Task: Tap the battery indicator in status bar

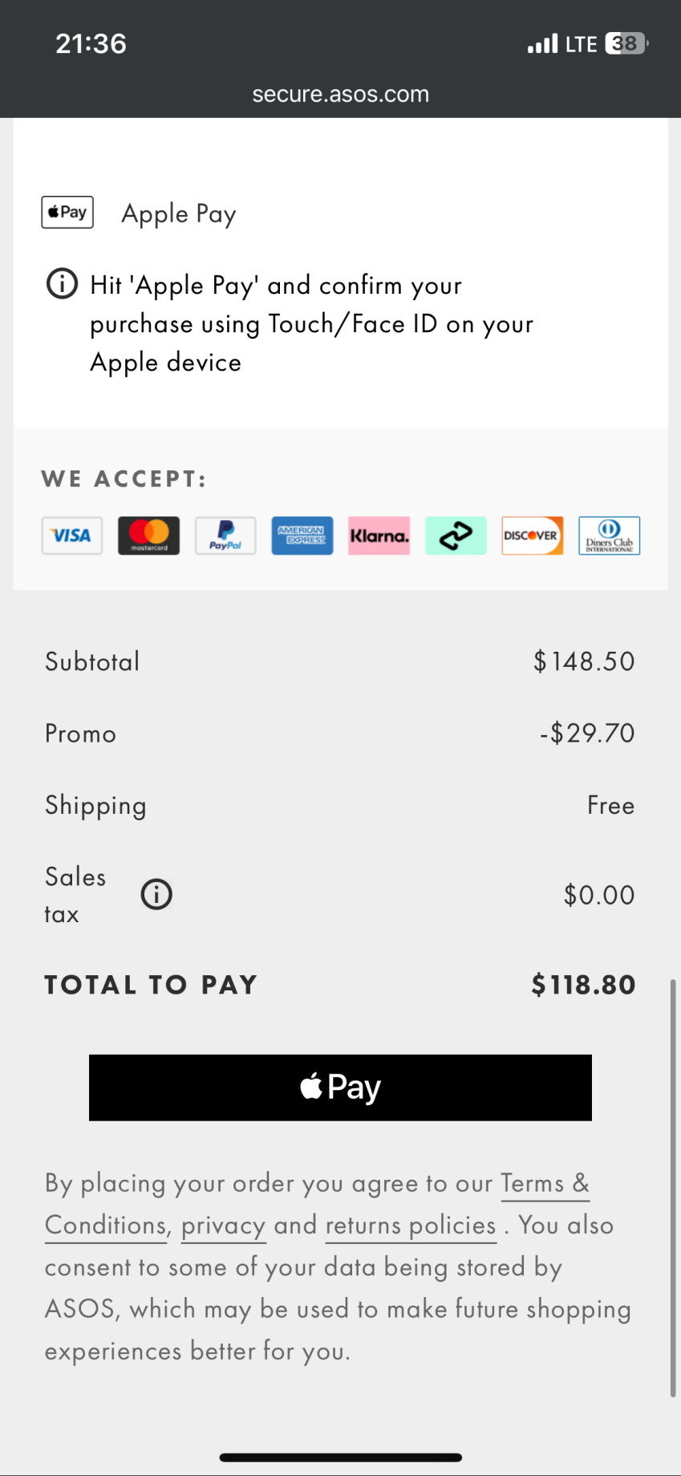Action: [x=626, y=43]
